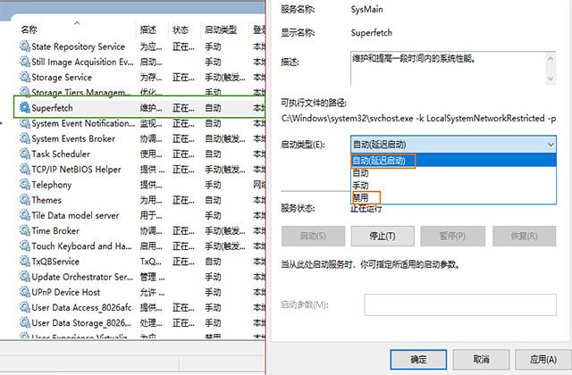Click gear icon of Task Scheduler
This screenshot has height=375, width=572.
(x=25, y=154)
